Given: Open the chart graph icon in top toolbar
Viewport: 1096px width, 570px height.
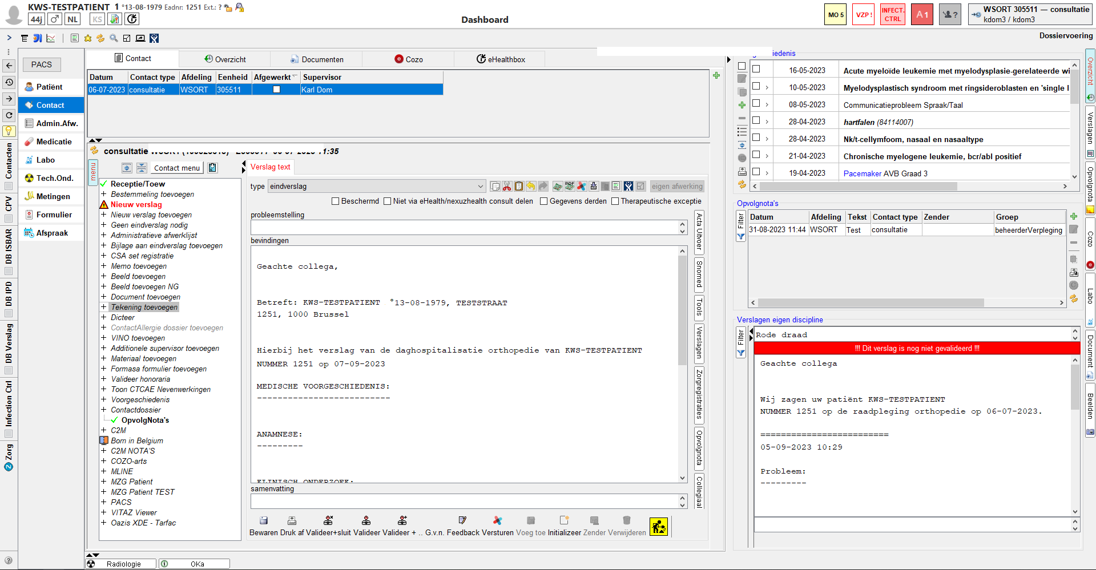Looking at the screenshot, I should pyautogui.click(x=51, y=38).
